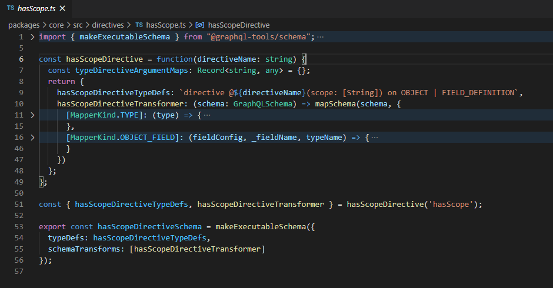This screenshot has width=553, height=288.
Task: Click the src folder in the breadcrumbs
Action: pos(78,25)
